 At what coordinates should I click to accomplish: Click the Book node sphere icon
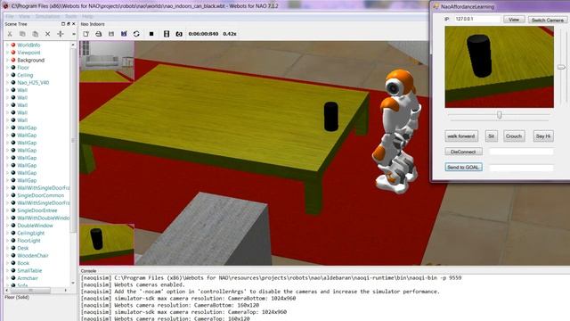point(13,263)
